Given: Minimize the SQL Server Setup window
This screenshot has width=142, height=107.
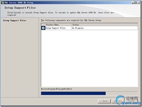Looking at the screenshot, I should click(x=133, y=3).
